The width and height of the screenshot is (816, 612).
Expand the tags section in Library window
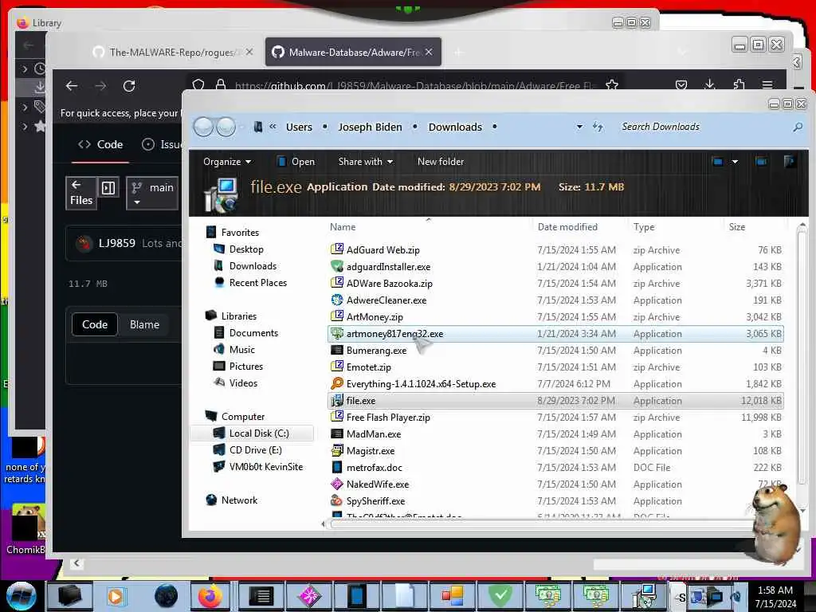25,108
